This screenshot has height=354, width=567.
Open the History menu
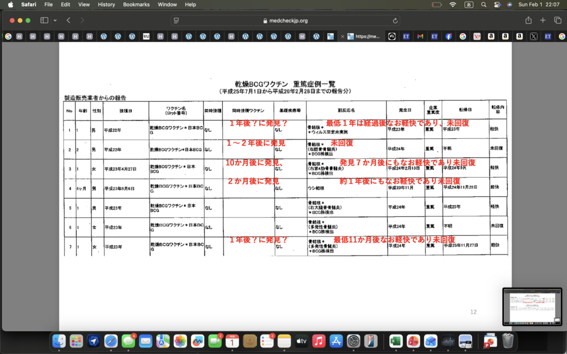(x=106, y=4)
